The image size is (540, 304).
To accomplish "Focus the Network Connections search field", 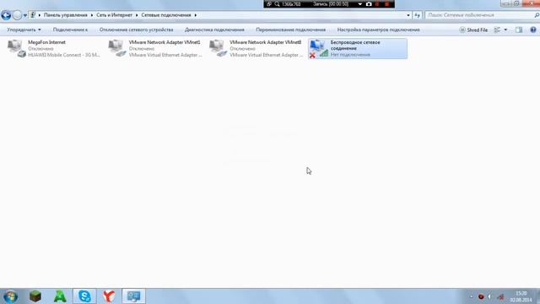I will pos(478,15).
